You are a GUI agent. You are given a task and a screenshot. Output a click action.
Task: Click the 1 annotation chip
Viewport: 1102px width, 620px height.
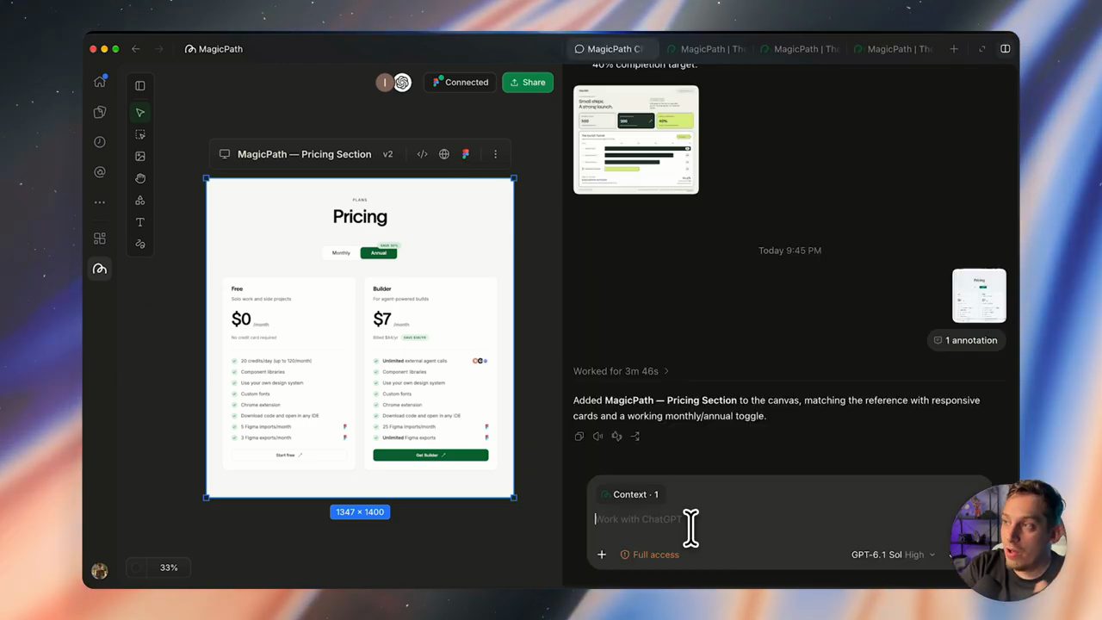[965, 340]
